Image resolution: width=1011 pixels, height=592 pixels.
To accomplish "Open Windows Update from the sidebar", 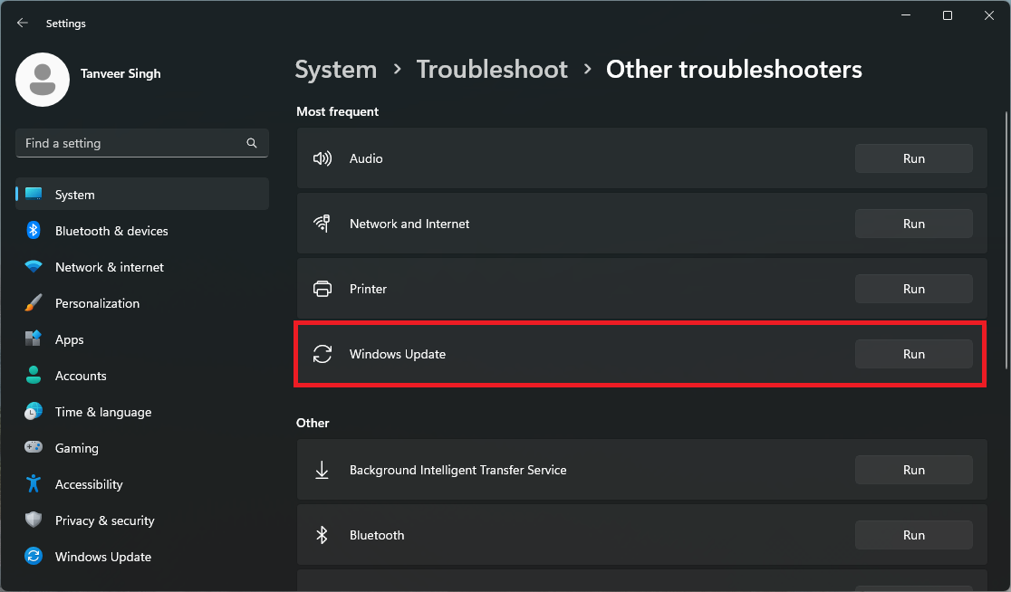I will (102, 557).
